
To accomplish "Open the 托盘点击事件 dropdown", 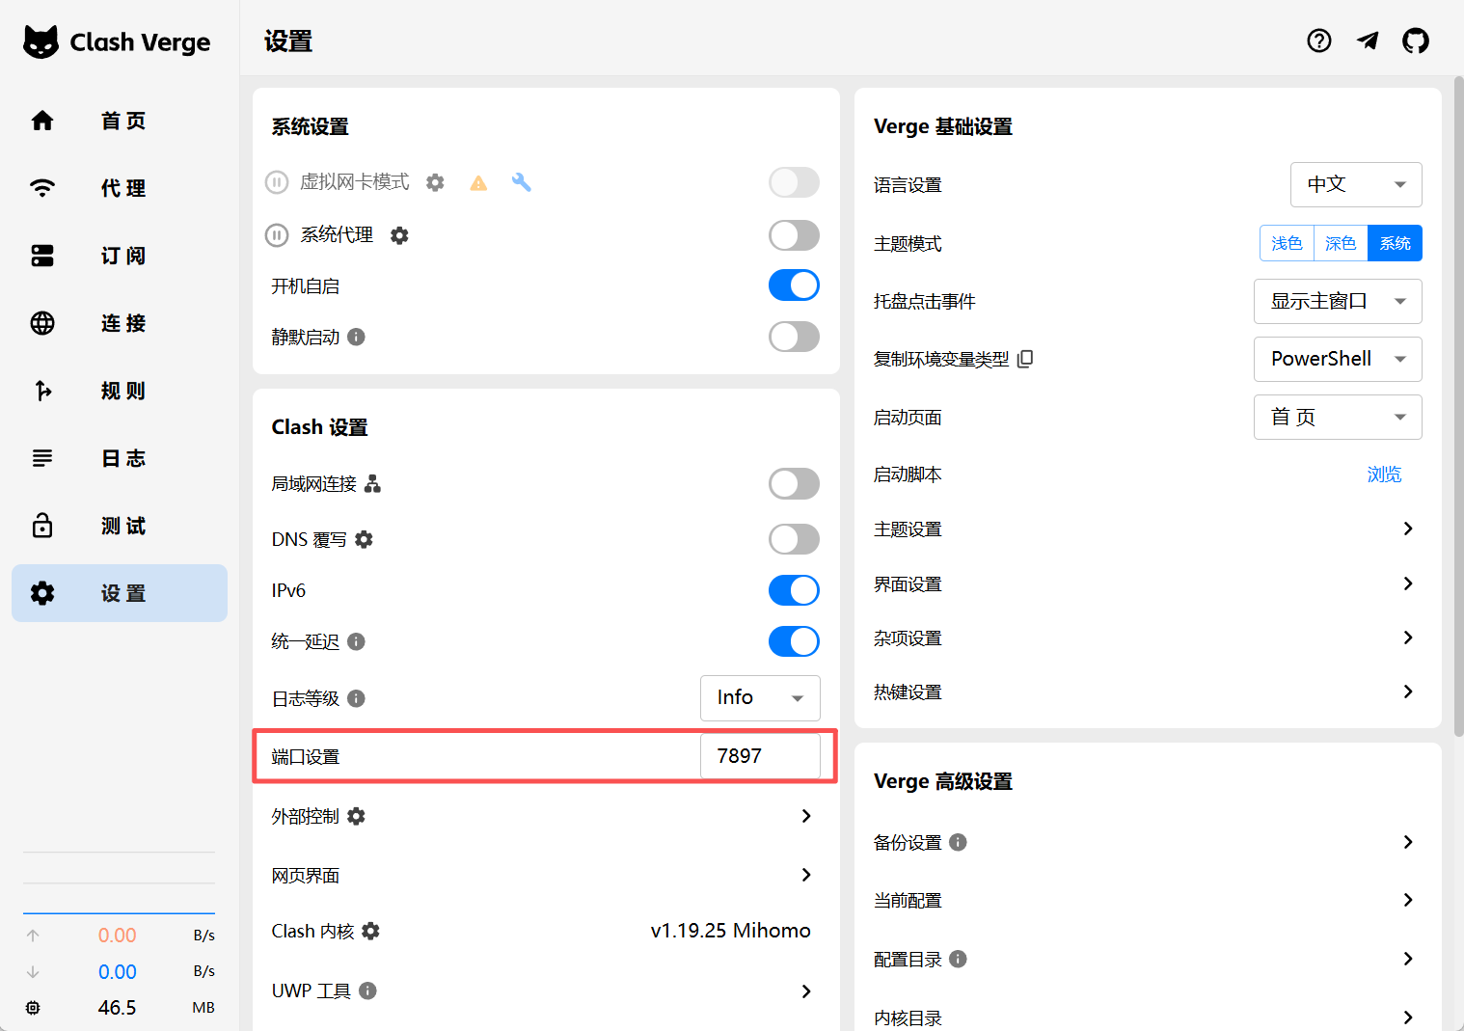I will (x=1338, y=301).
